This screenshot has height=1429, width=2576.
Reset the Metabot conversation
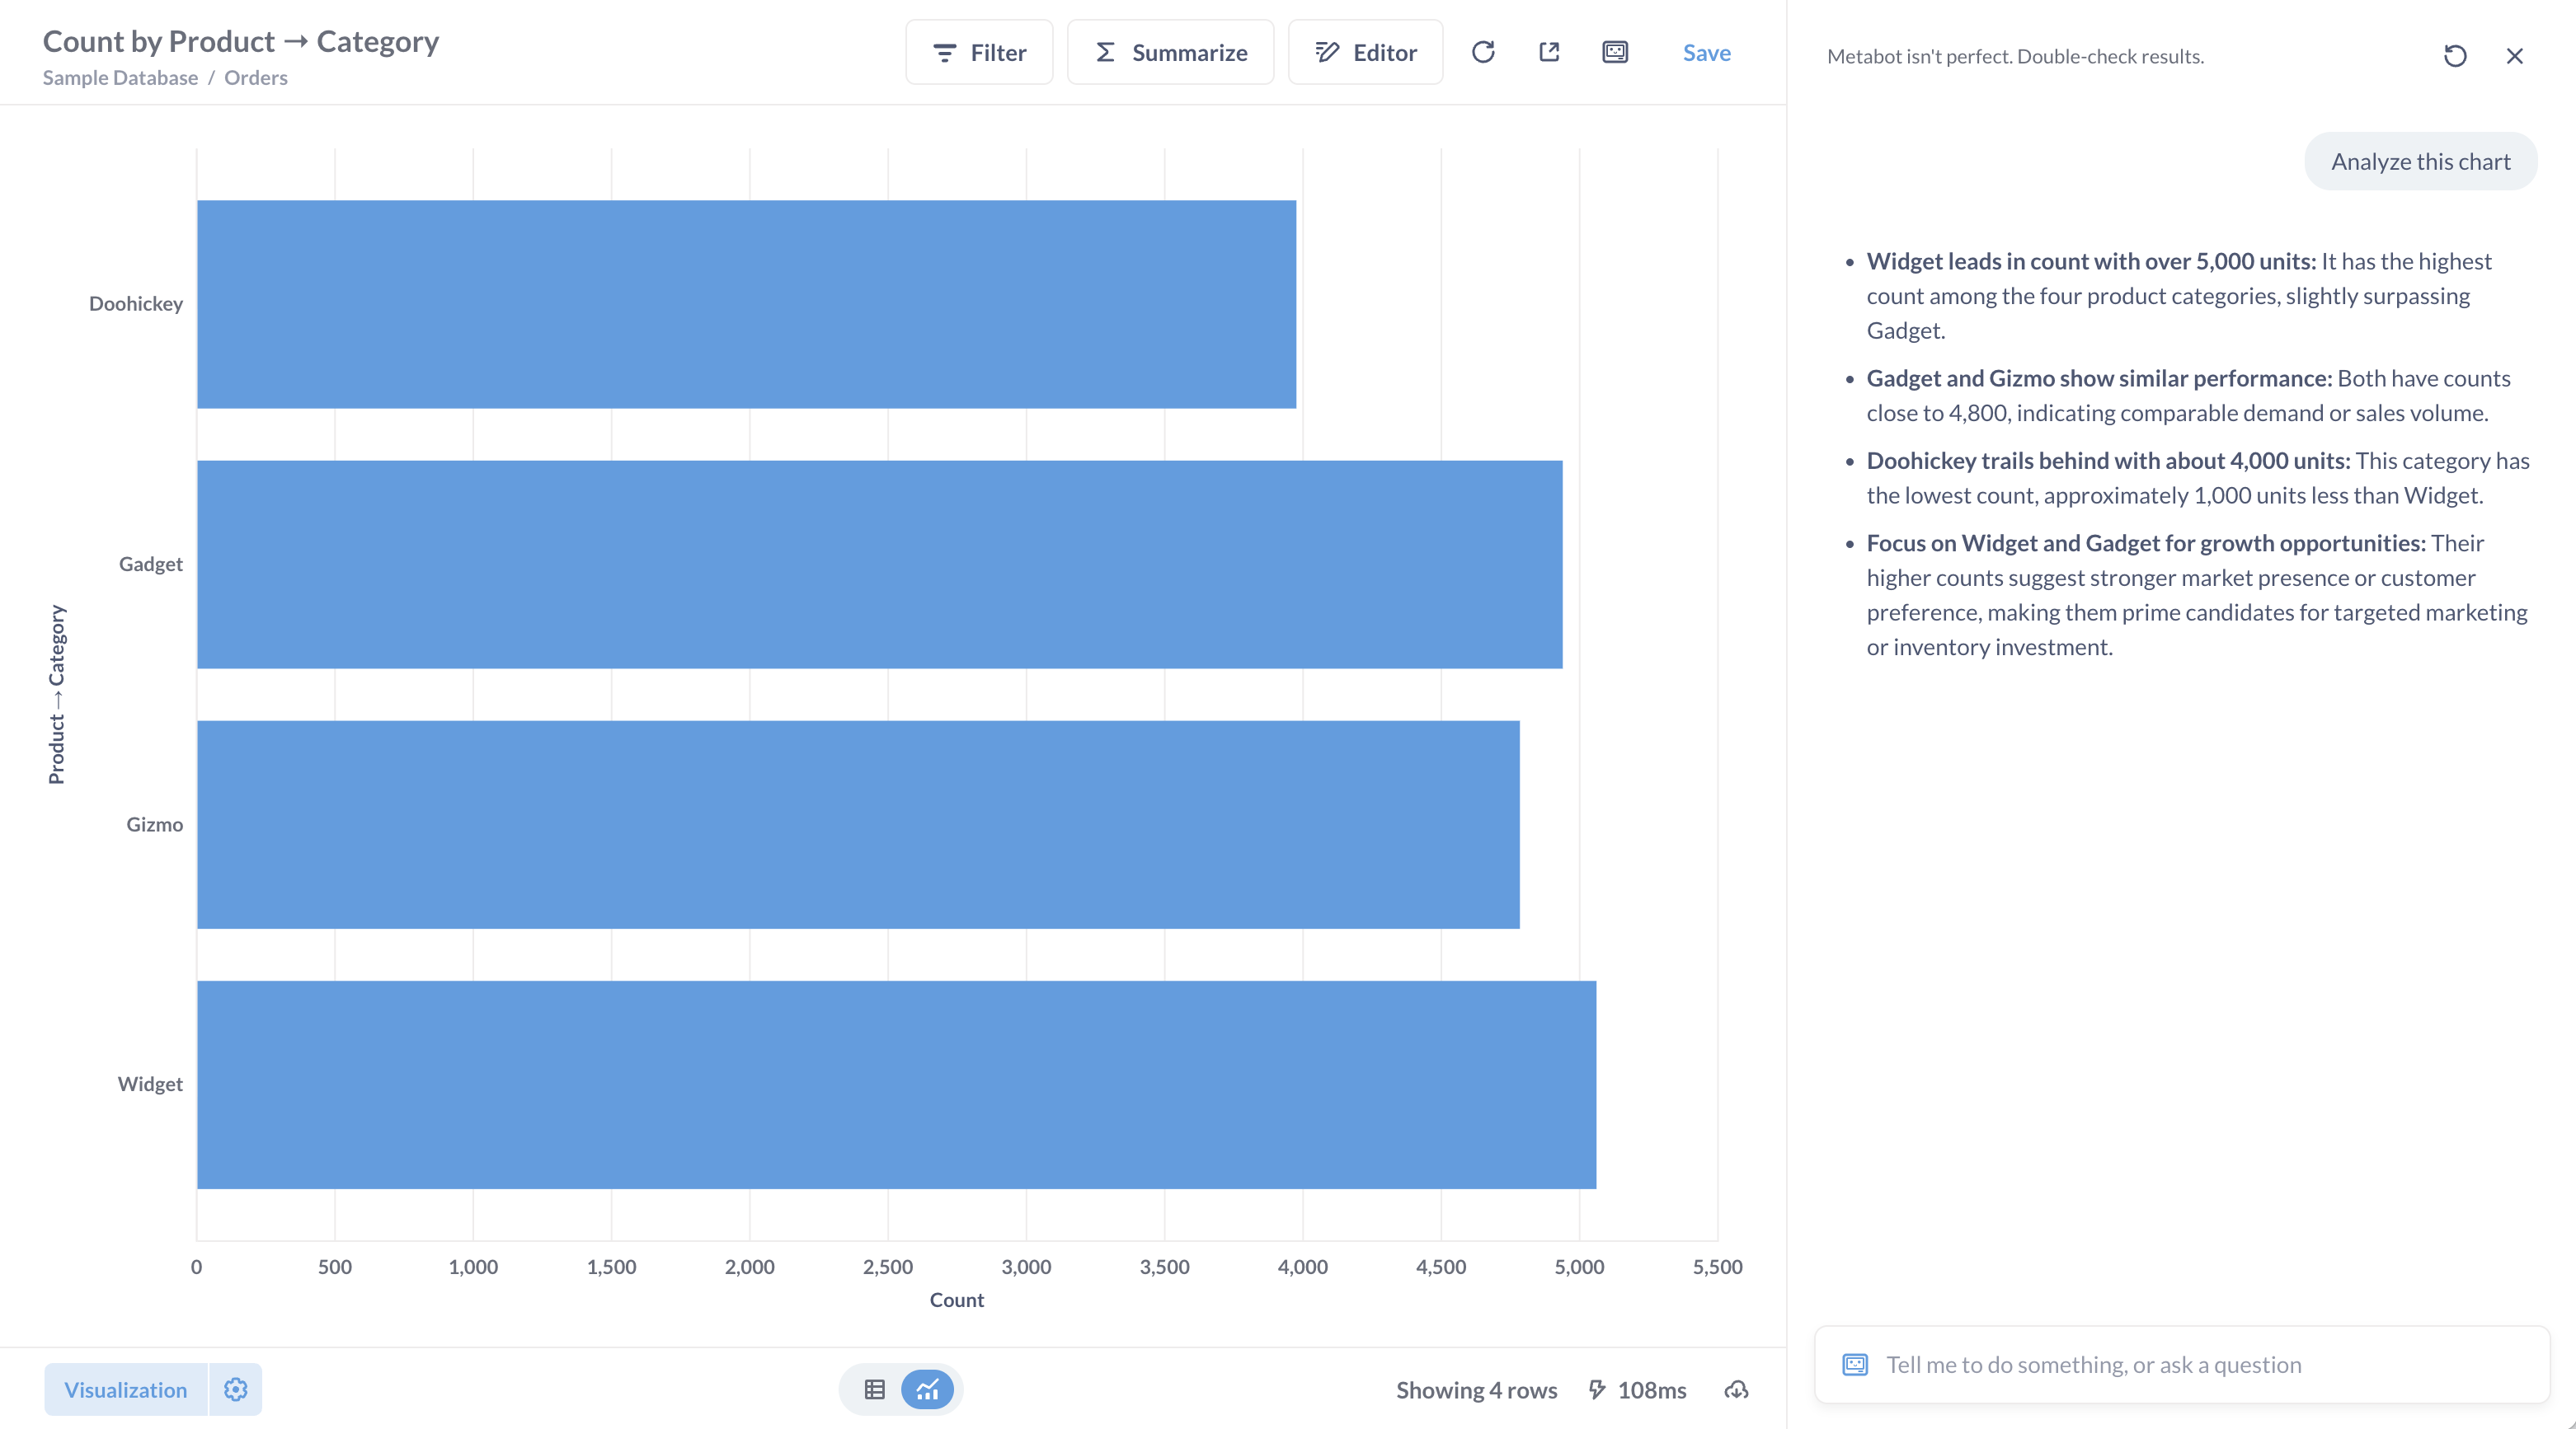[x=2455, y=56]
